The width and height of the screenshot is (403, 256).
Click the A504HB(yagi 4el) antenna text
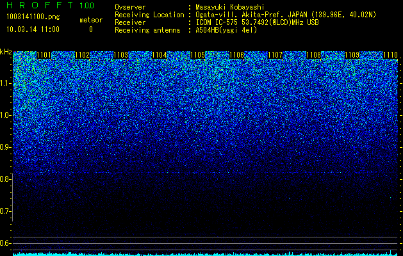[x=226, y=30]
